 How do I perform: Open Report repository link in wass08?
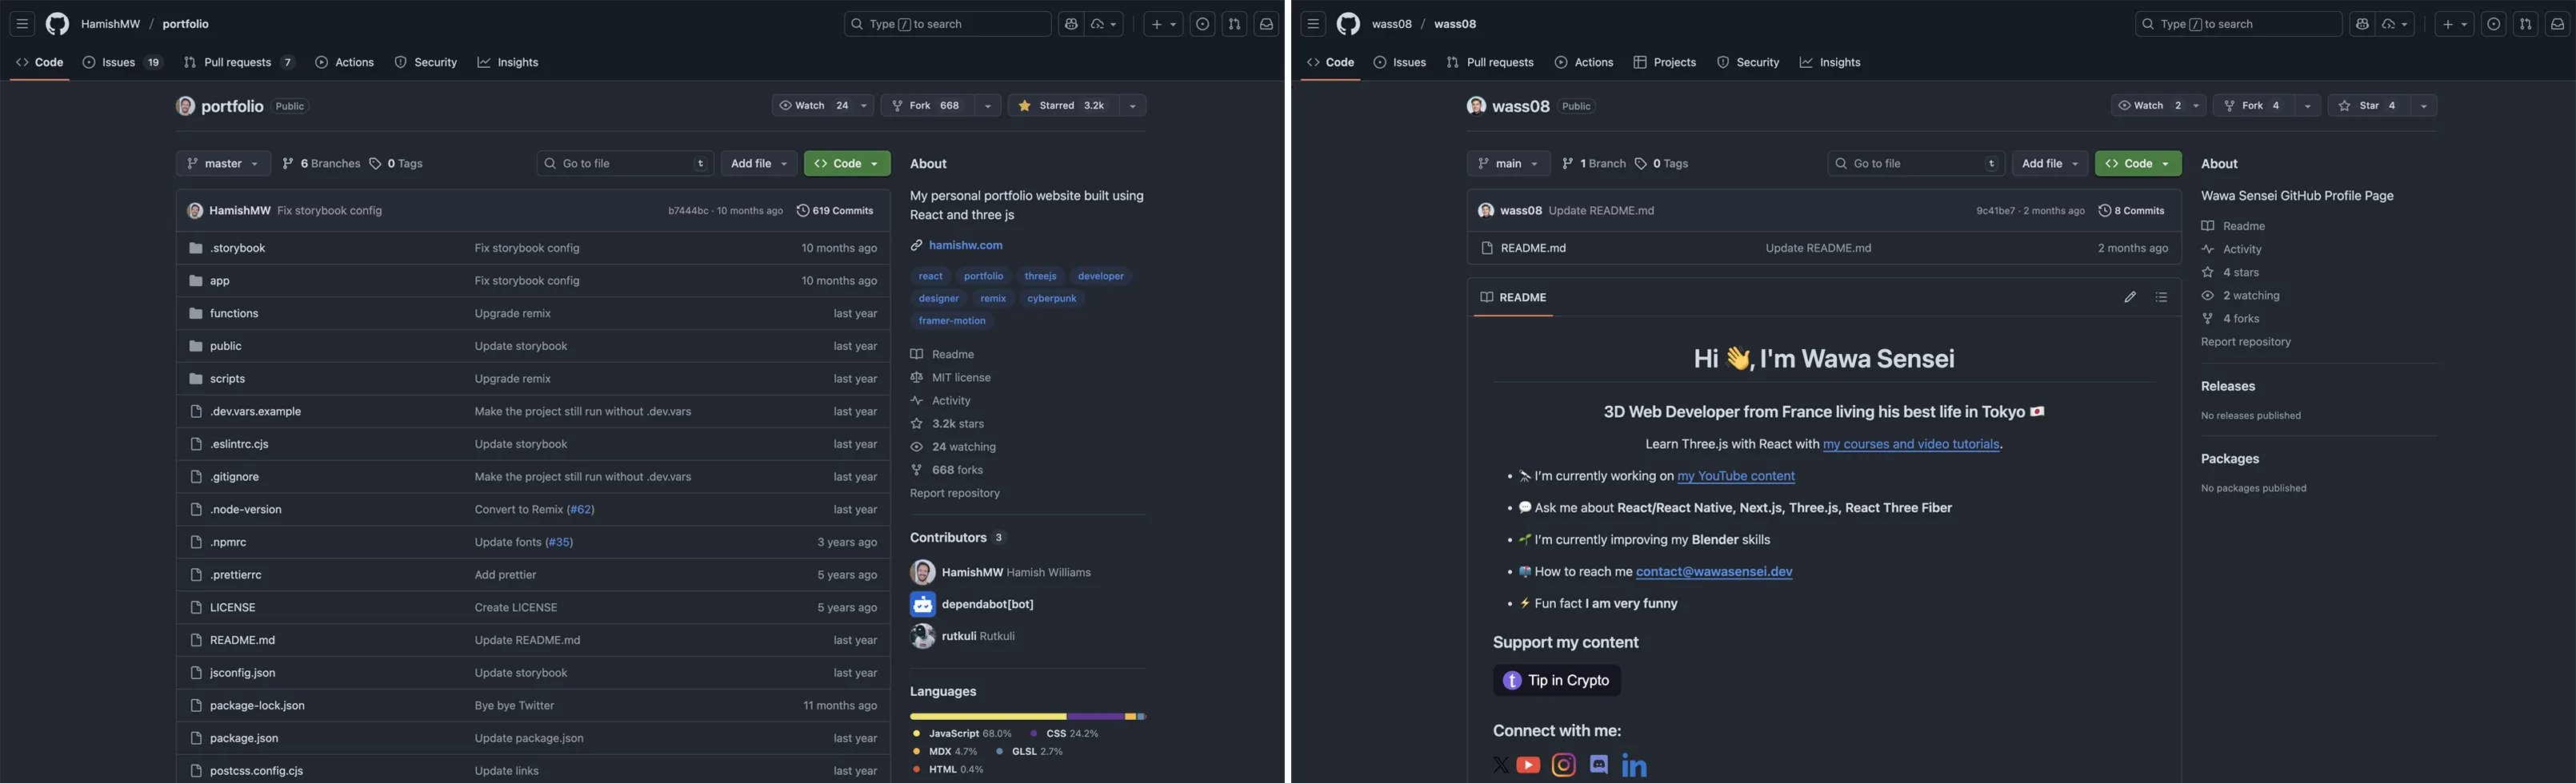2245,343
